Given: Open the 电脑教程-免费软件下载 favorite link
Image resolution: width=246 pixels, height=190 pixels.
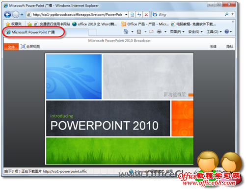Looking at the screenshot, I should coord(193,24).
